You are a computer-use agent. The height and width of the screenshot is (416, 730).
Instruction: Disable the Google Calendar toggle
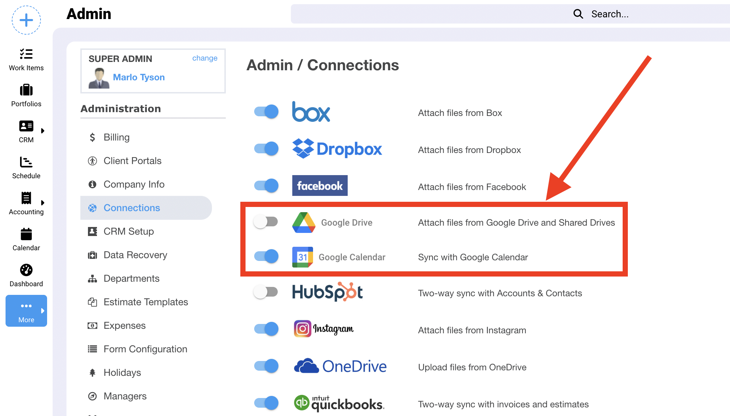pos(266,256)
